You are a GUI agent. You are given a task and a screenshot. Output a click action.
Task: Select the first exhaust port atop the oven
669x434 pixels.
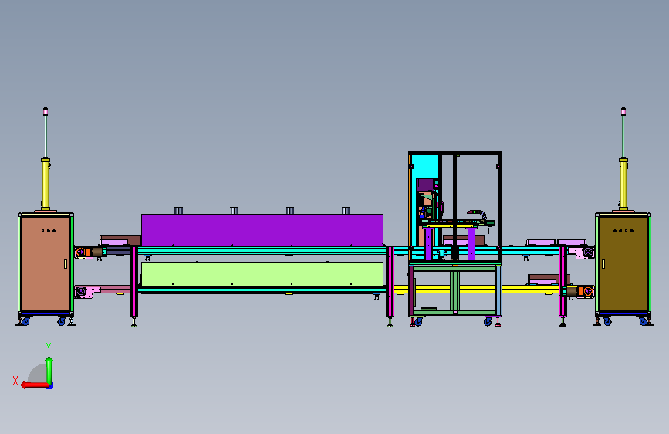(179, 211)
